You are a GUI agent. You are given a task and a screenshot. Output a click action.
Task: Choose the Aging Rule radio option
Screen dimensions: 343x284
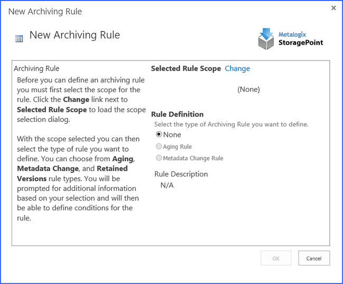point(159,146)
